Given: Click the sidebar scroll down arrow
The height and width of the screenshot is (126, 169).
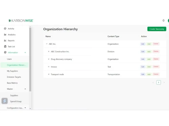Looking at the screenshot, I should pos(30,109).
